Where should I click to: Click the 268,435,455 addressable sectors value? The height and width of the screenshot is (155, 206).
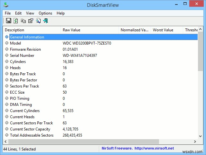pos(72,135)
